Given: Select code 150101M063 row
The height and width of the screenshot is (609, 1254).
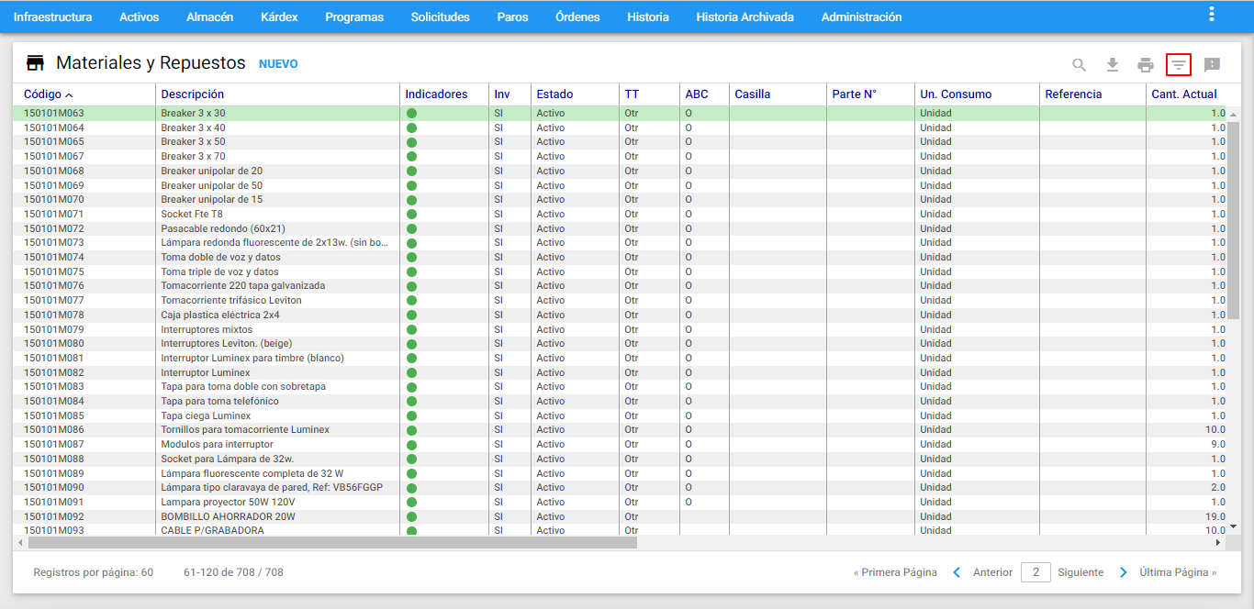Looking at the screenshot, I should (620, 114).
